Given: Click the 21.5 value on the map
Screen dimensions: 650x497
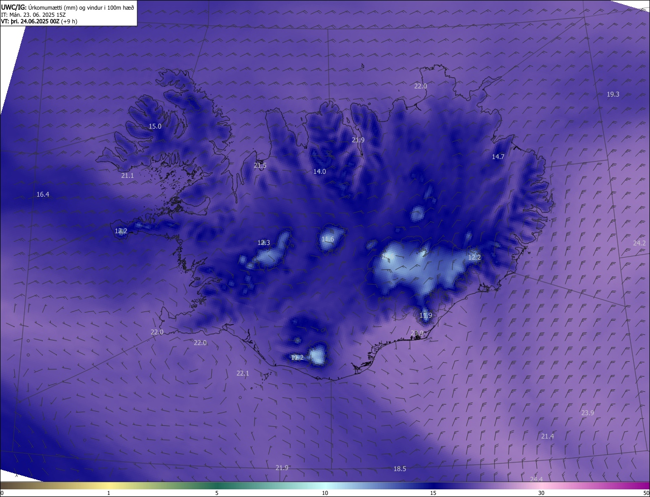Looking at the screenshot, I should click(260, 165).
